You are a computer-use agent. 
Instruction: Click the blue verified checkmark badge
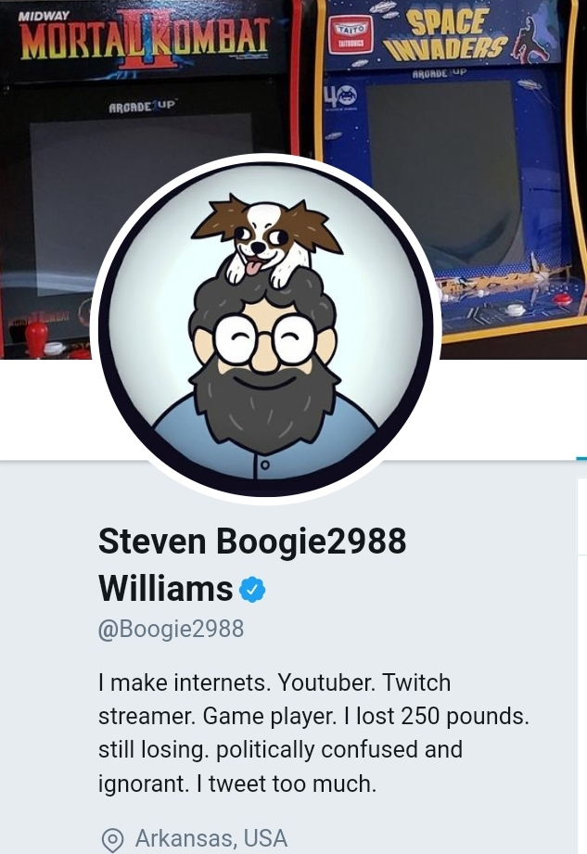(x=252, y=589)
